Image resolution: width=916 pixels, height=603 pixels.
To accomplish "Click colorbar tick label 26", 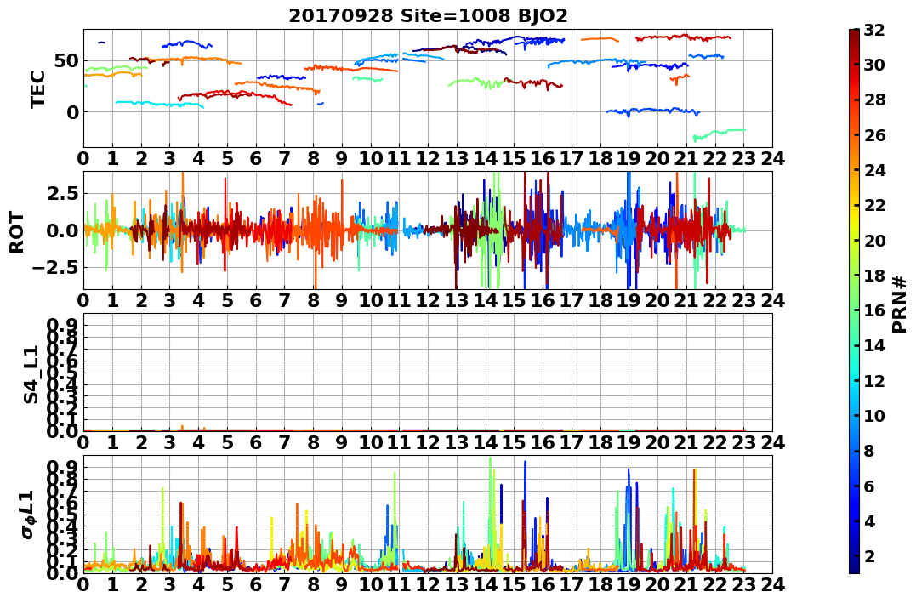I will tap(874, 135).
